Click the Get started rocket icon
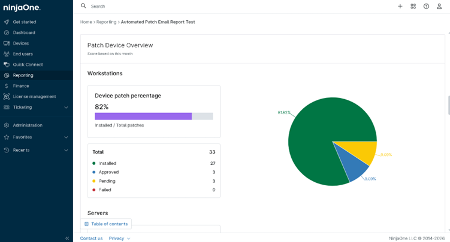Image resolution: width=450 pixels, height=242 pixels. click(7, 22)
